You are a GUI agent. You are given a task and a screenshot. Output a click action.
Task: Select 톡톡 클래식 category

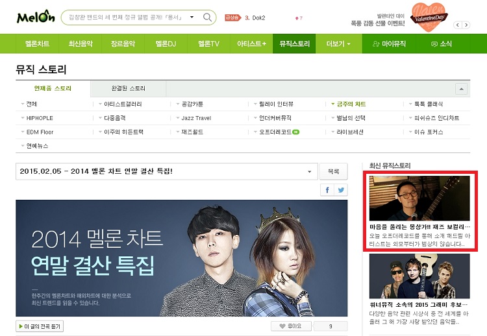(429, 104)
